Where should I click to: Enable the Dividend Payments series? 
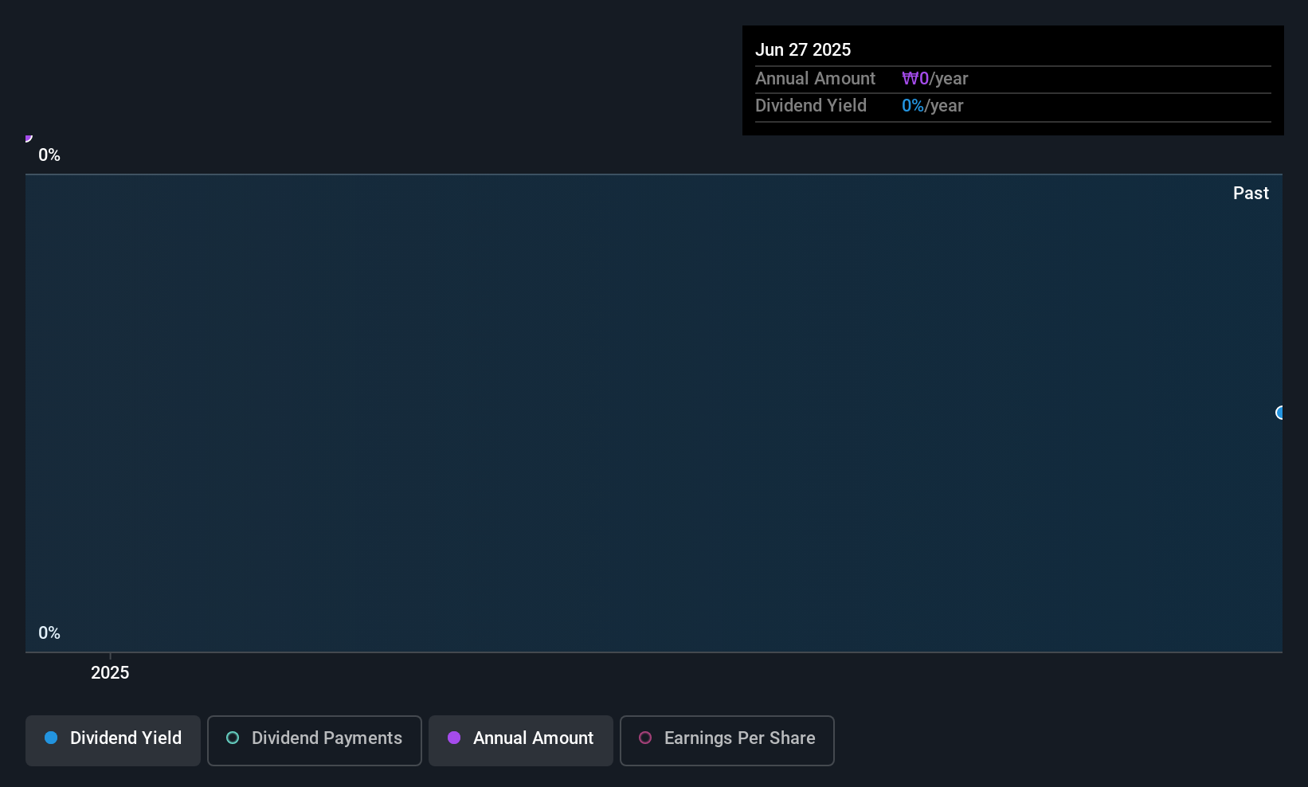[x=315, y=740]
